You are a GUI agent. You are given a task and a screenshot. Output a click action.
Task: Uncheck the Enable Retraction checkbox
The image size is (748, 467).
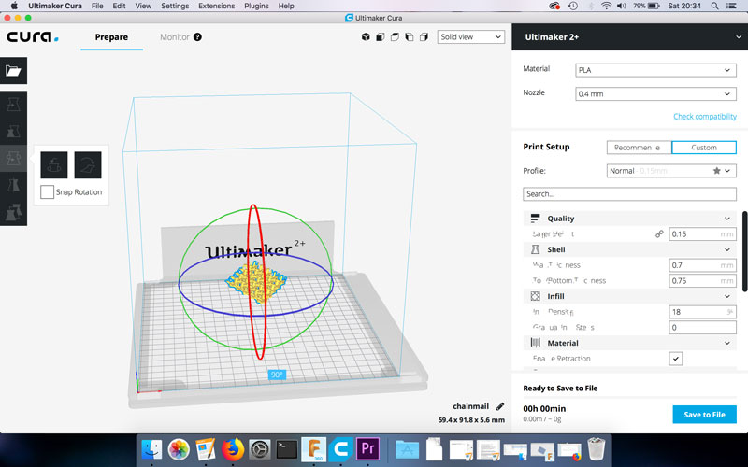(x=675, y=359)
